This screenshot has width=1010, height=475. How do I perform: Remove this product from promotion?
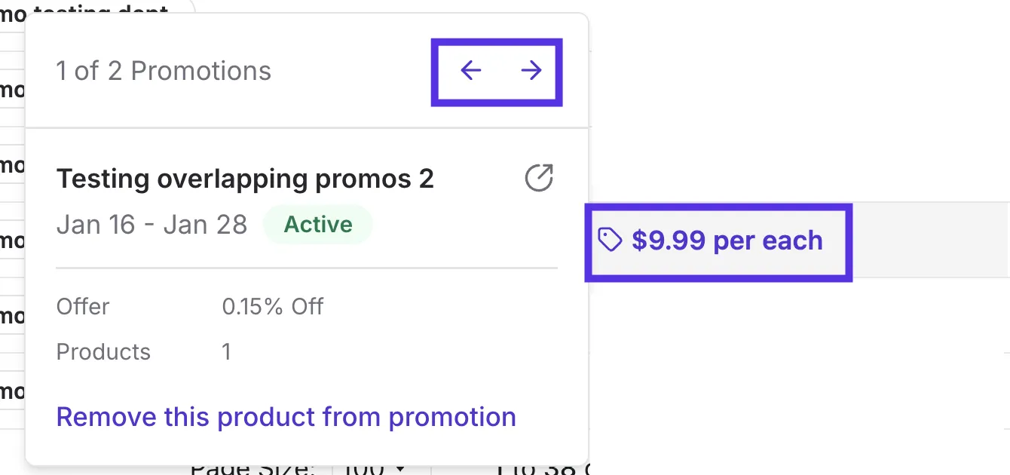click(286, 417)
